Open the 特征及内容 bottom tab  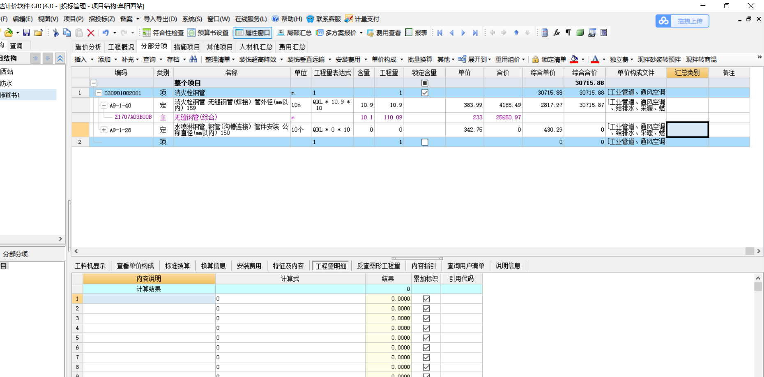(288, 266)
